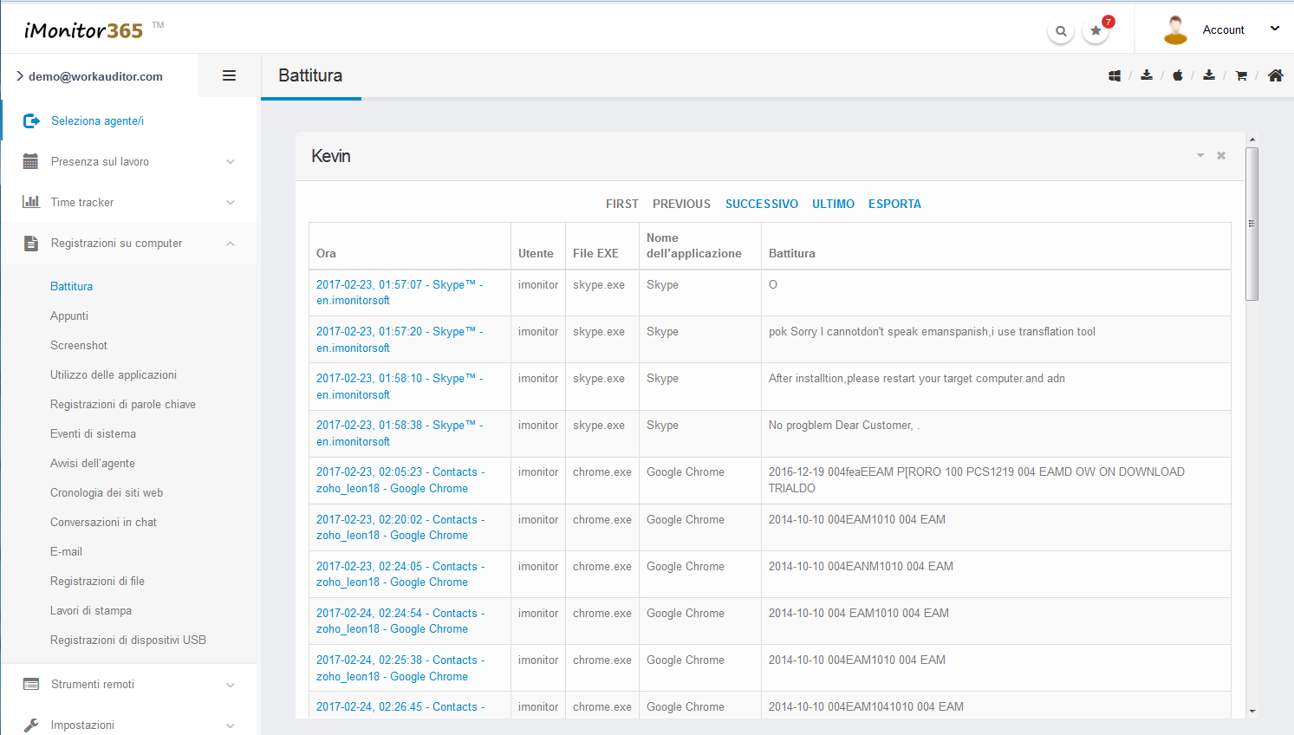Viewport: 1294px width, 735px height.
Task: Open starred notifications with badge 7
Action: click(1096, 31)
